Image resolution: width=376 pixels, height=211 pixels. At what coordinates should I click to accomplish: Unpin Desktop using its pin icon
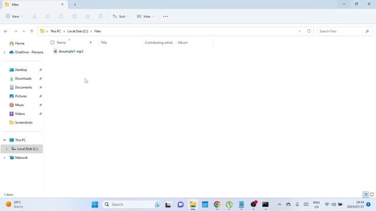(41, 70)
